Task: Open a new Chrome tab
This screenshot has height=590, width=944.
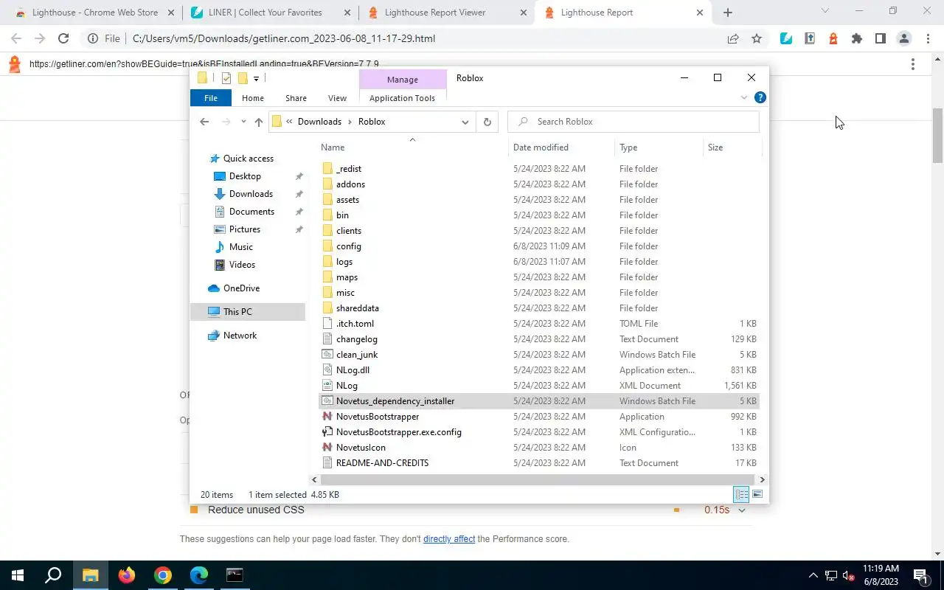Action: tap(728, 13)
